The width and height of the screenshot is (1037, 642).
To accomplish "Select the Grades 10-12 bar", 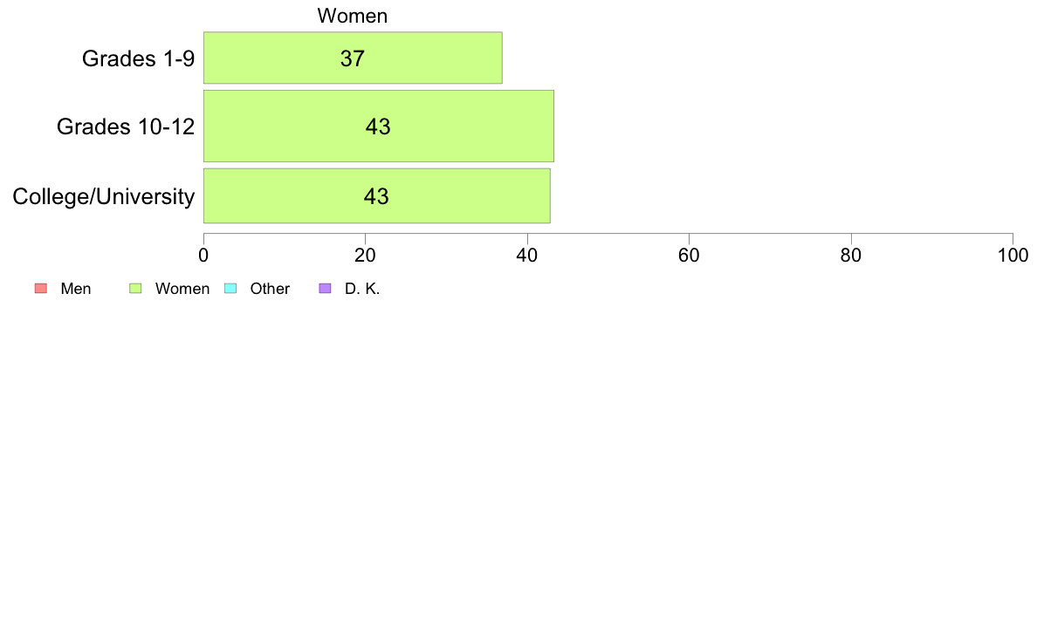I will click(378, 126).
